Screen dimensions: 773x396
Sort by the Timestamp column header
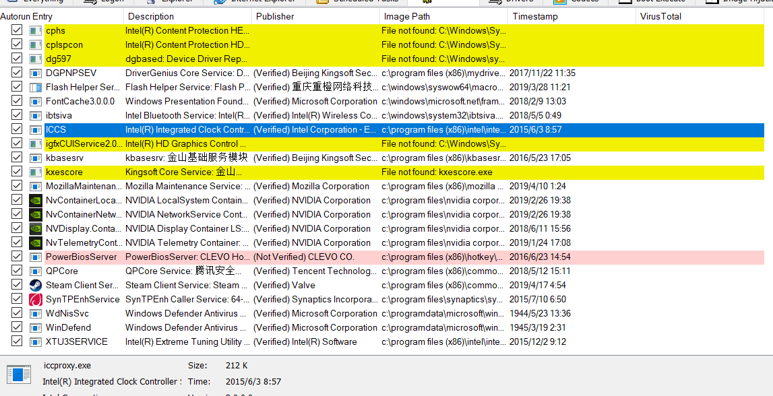[x=572, y=16]
